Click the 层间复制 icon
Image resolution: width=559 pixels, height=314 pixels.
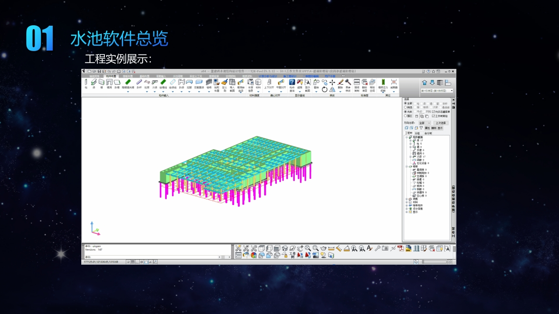tap(357, 83)
